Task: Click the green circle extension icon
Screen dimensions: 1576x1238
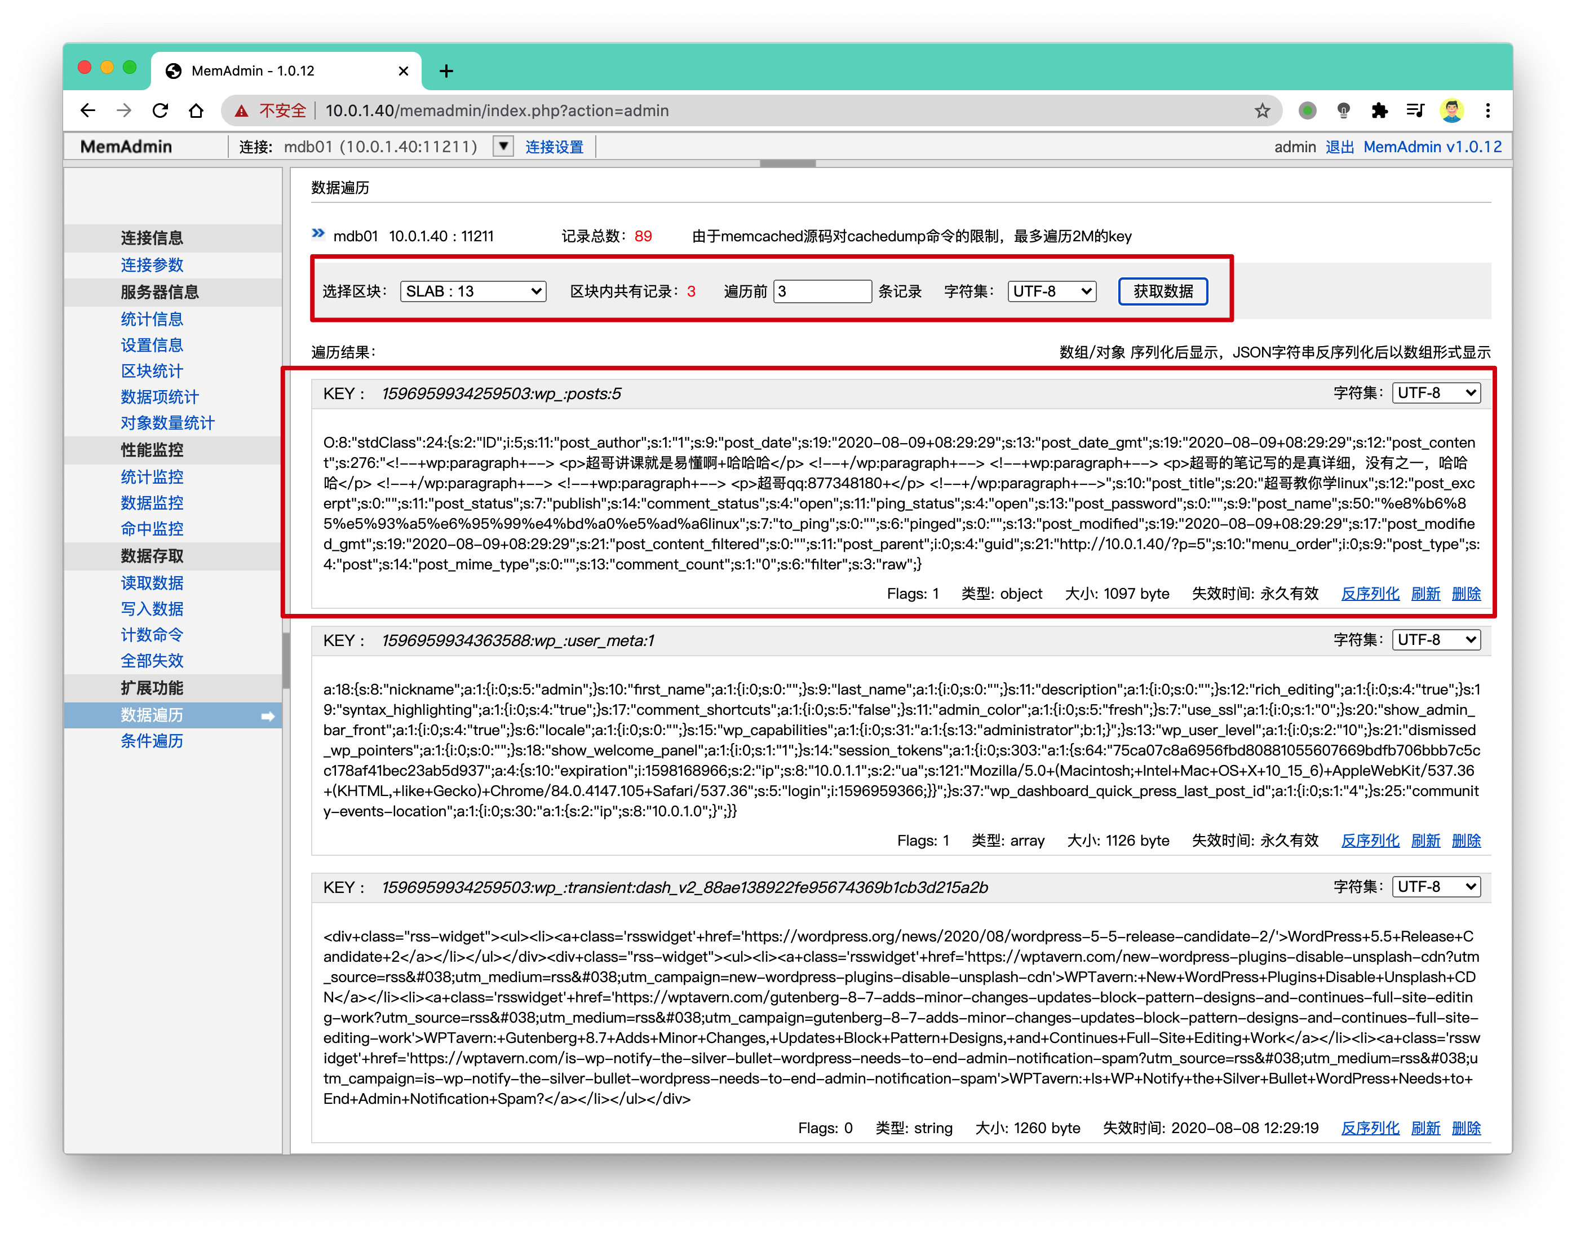Action: 1307,110
